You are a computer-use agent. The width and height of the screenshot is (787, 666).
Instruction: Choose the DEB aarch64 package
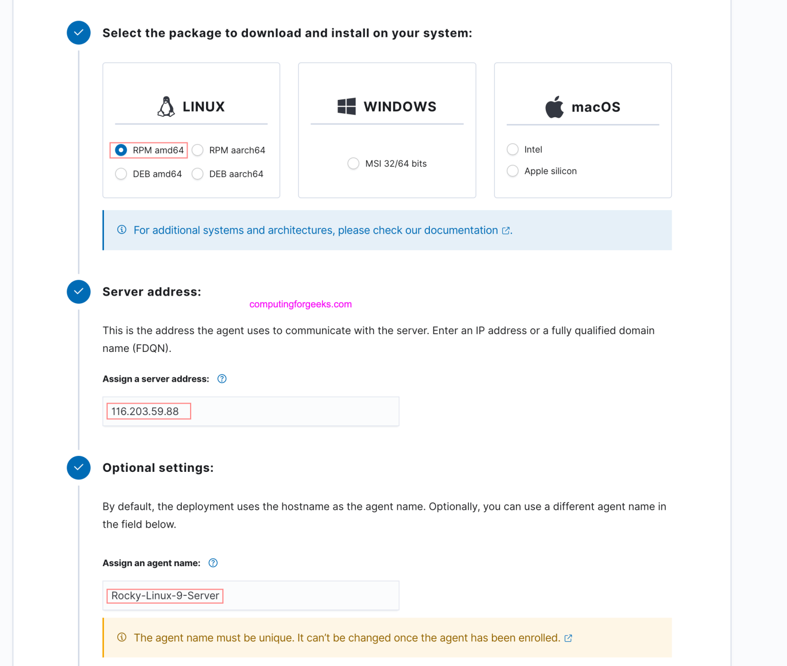pos(198,174)
